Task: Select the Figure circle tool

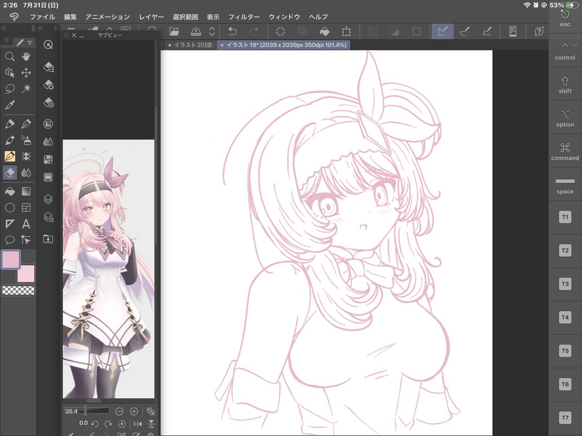Action: click(10, 208)
